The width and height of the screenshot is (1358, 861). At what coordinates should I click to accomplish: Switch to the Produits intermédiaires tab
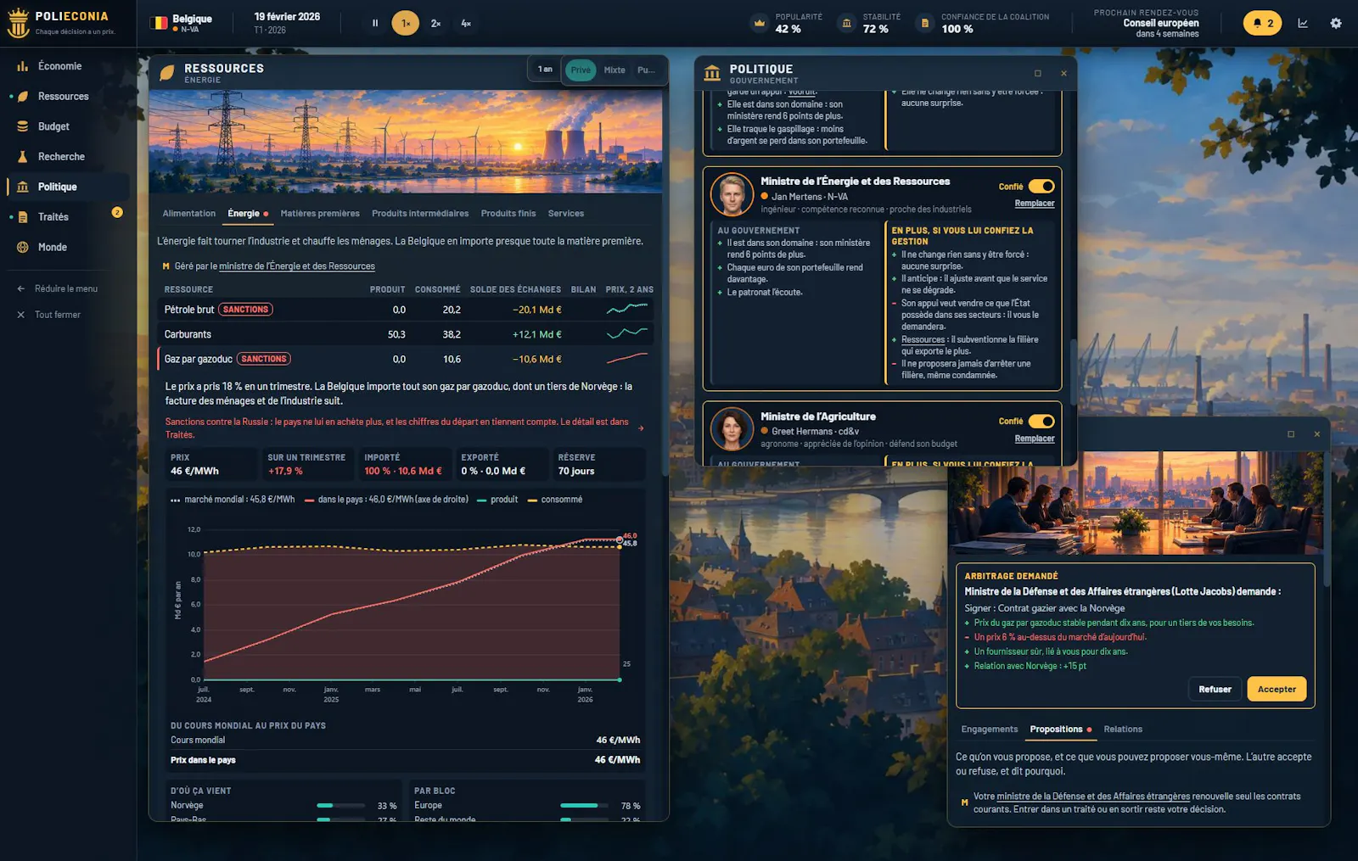click(420, 214)
